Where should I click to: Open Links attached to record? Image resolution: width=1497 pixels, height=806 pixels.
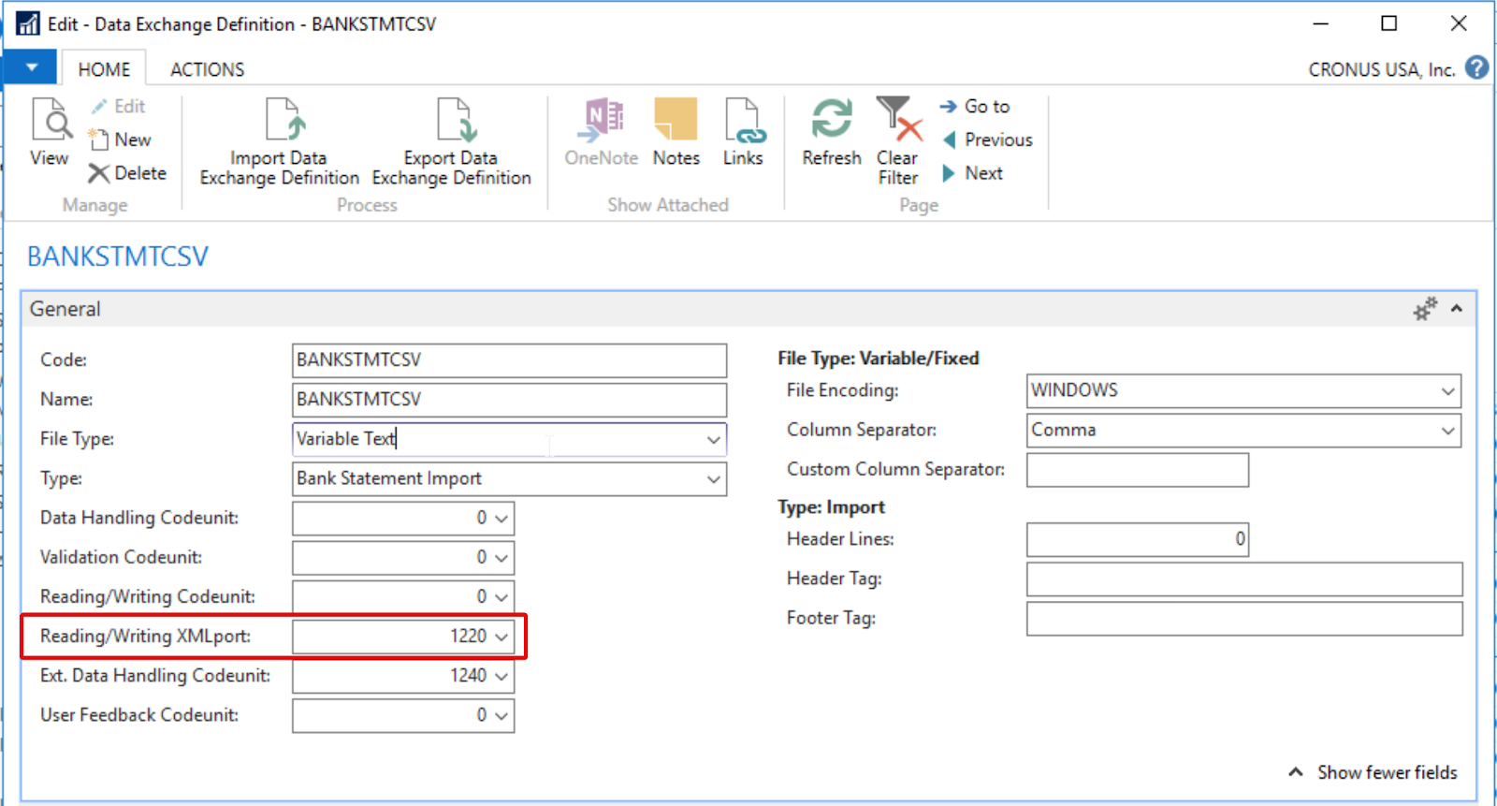point(743,132)
